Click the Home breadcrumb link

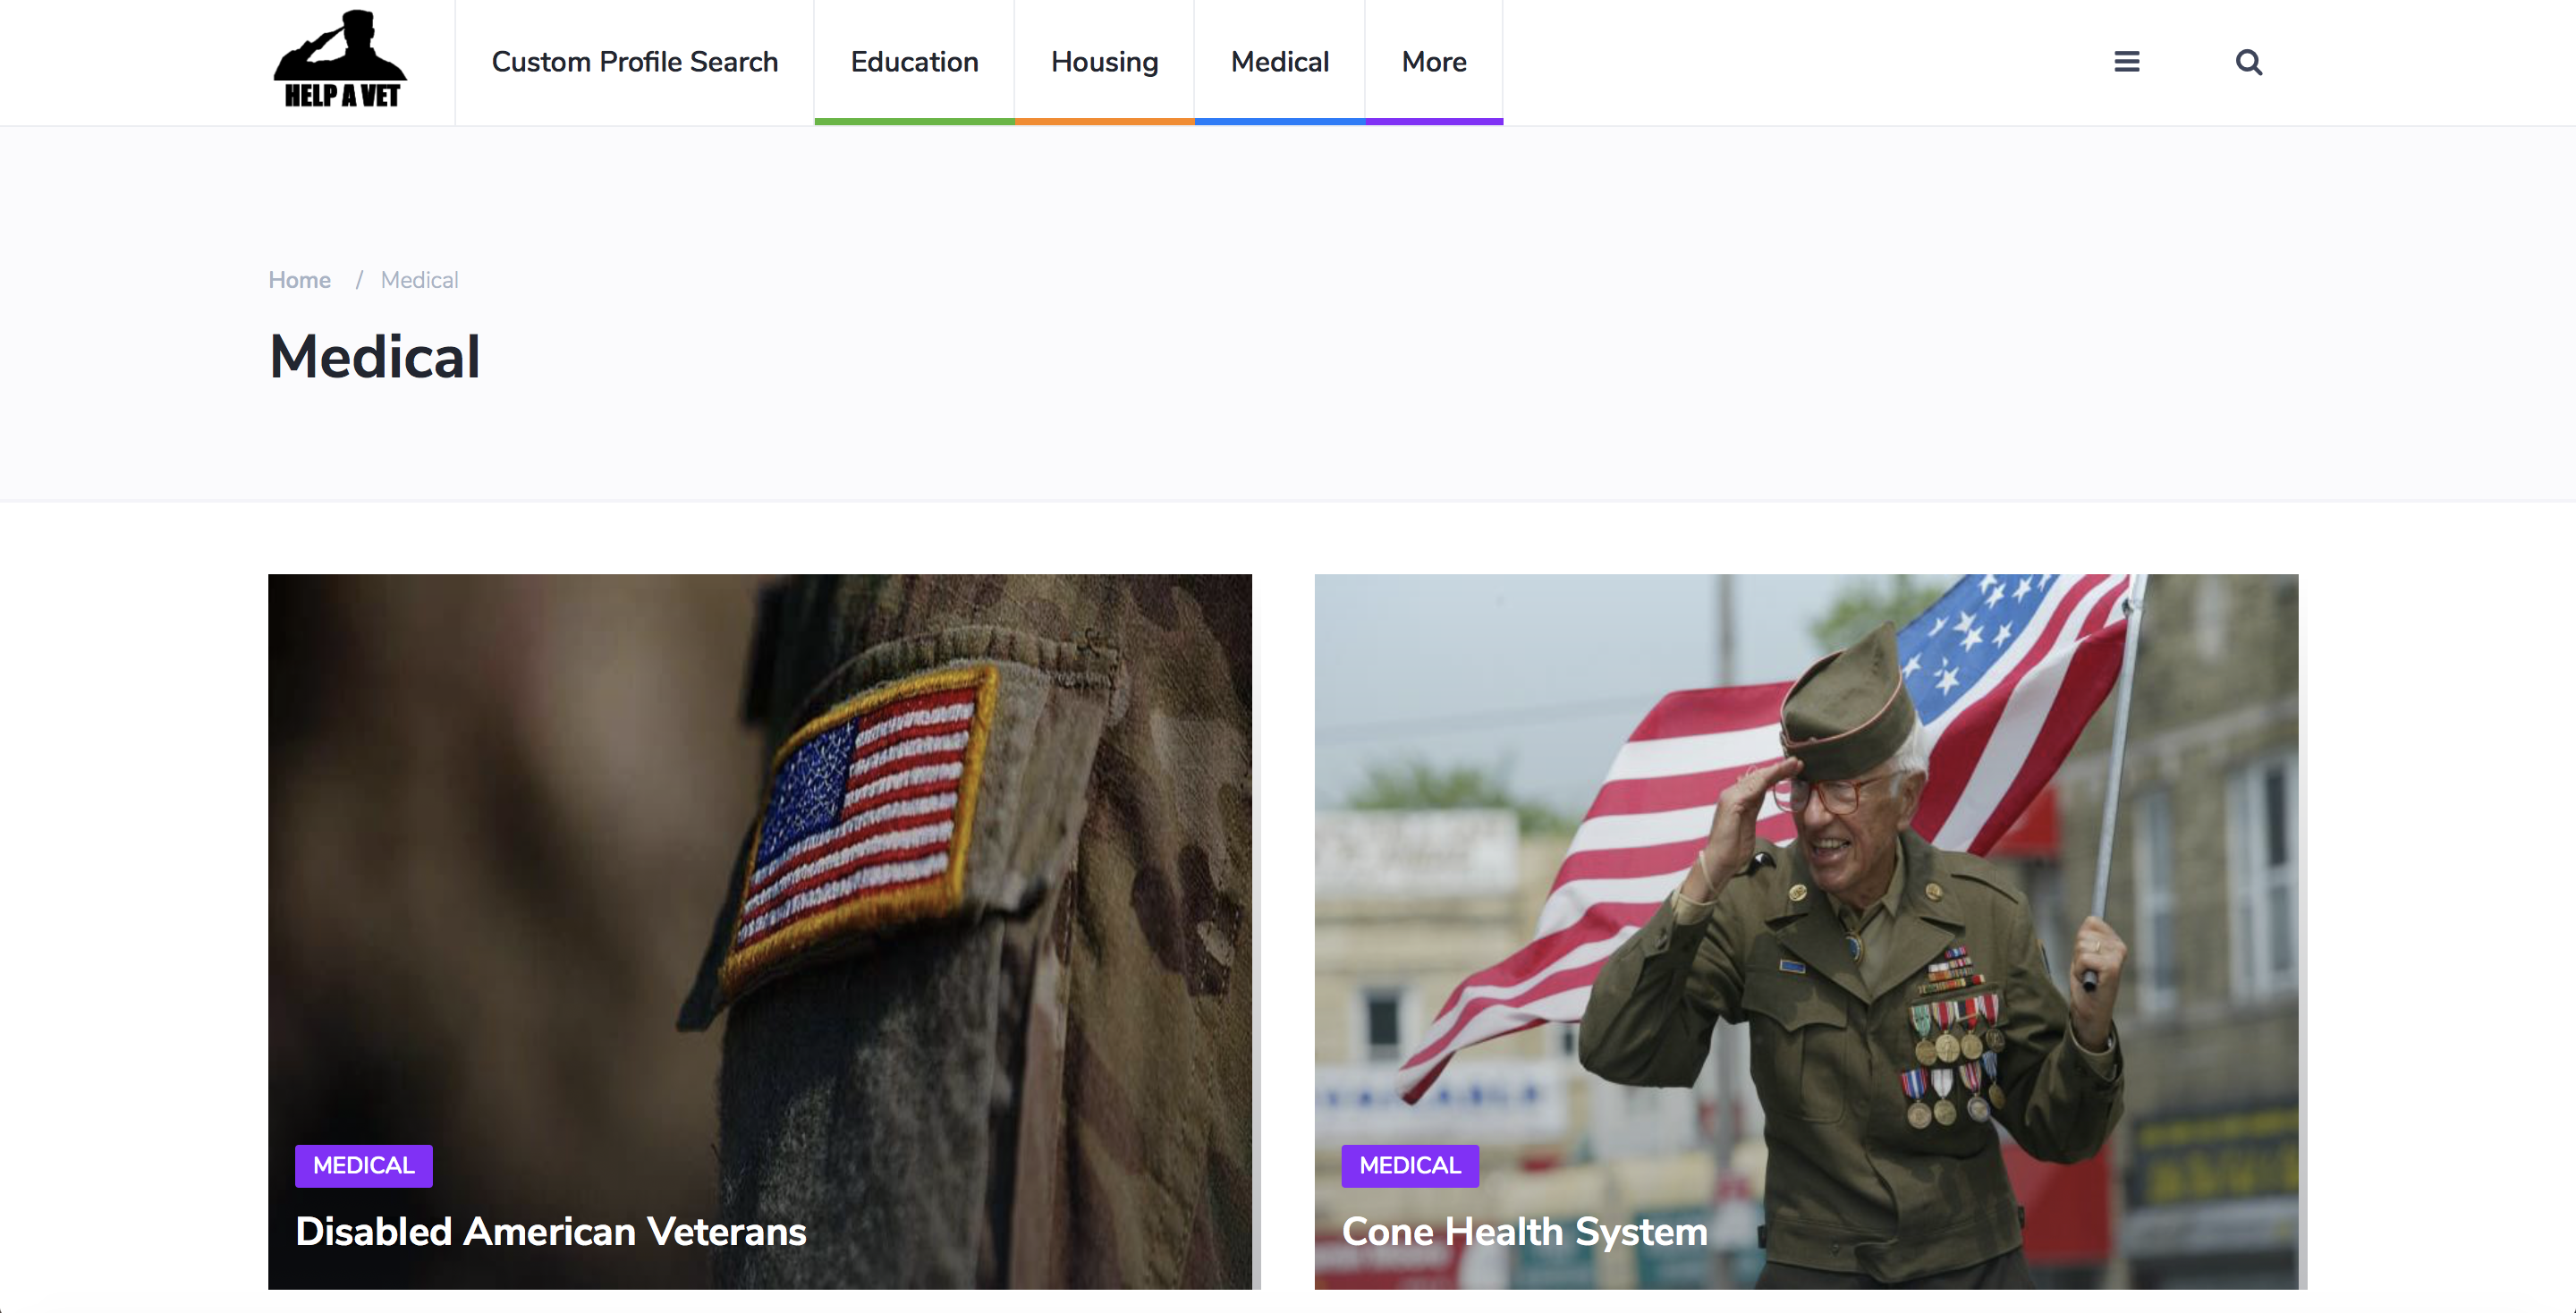299,280
